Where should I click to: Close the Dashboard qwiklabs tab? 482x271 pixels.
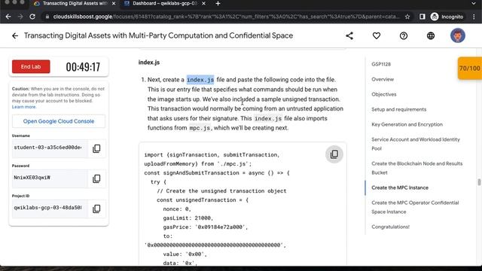click(203, 3)
